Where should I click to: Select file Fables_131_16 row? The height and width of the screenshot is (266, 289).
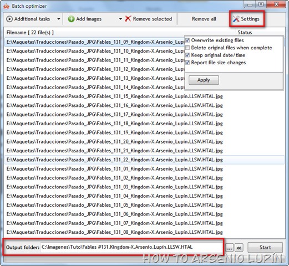click(144, 105)
